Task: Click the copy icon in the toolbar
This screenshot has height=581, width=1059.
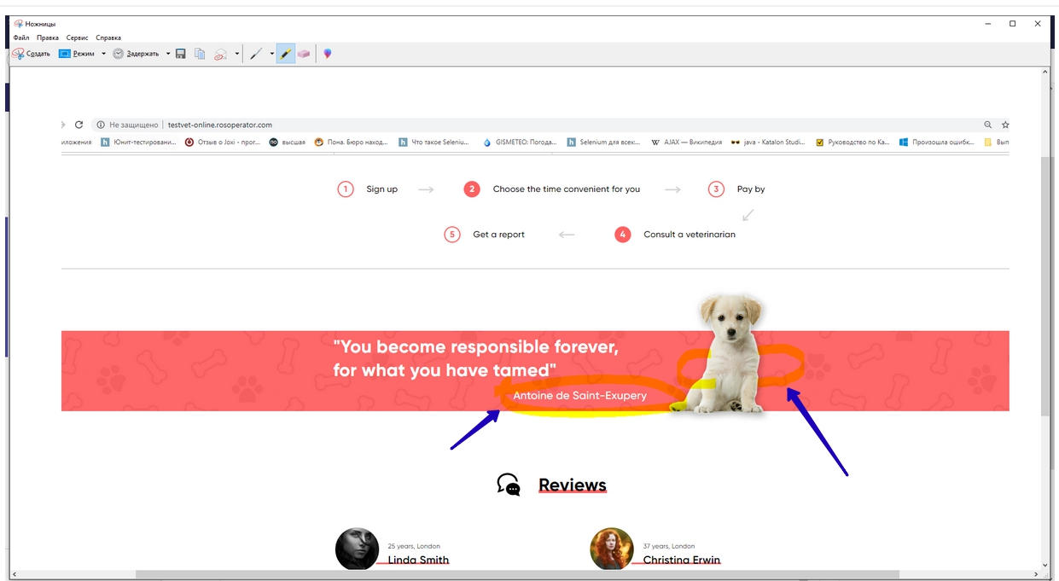Action: click(200, 54)
